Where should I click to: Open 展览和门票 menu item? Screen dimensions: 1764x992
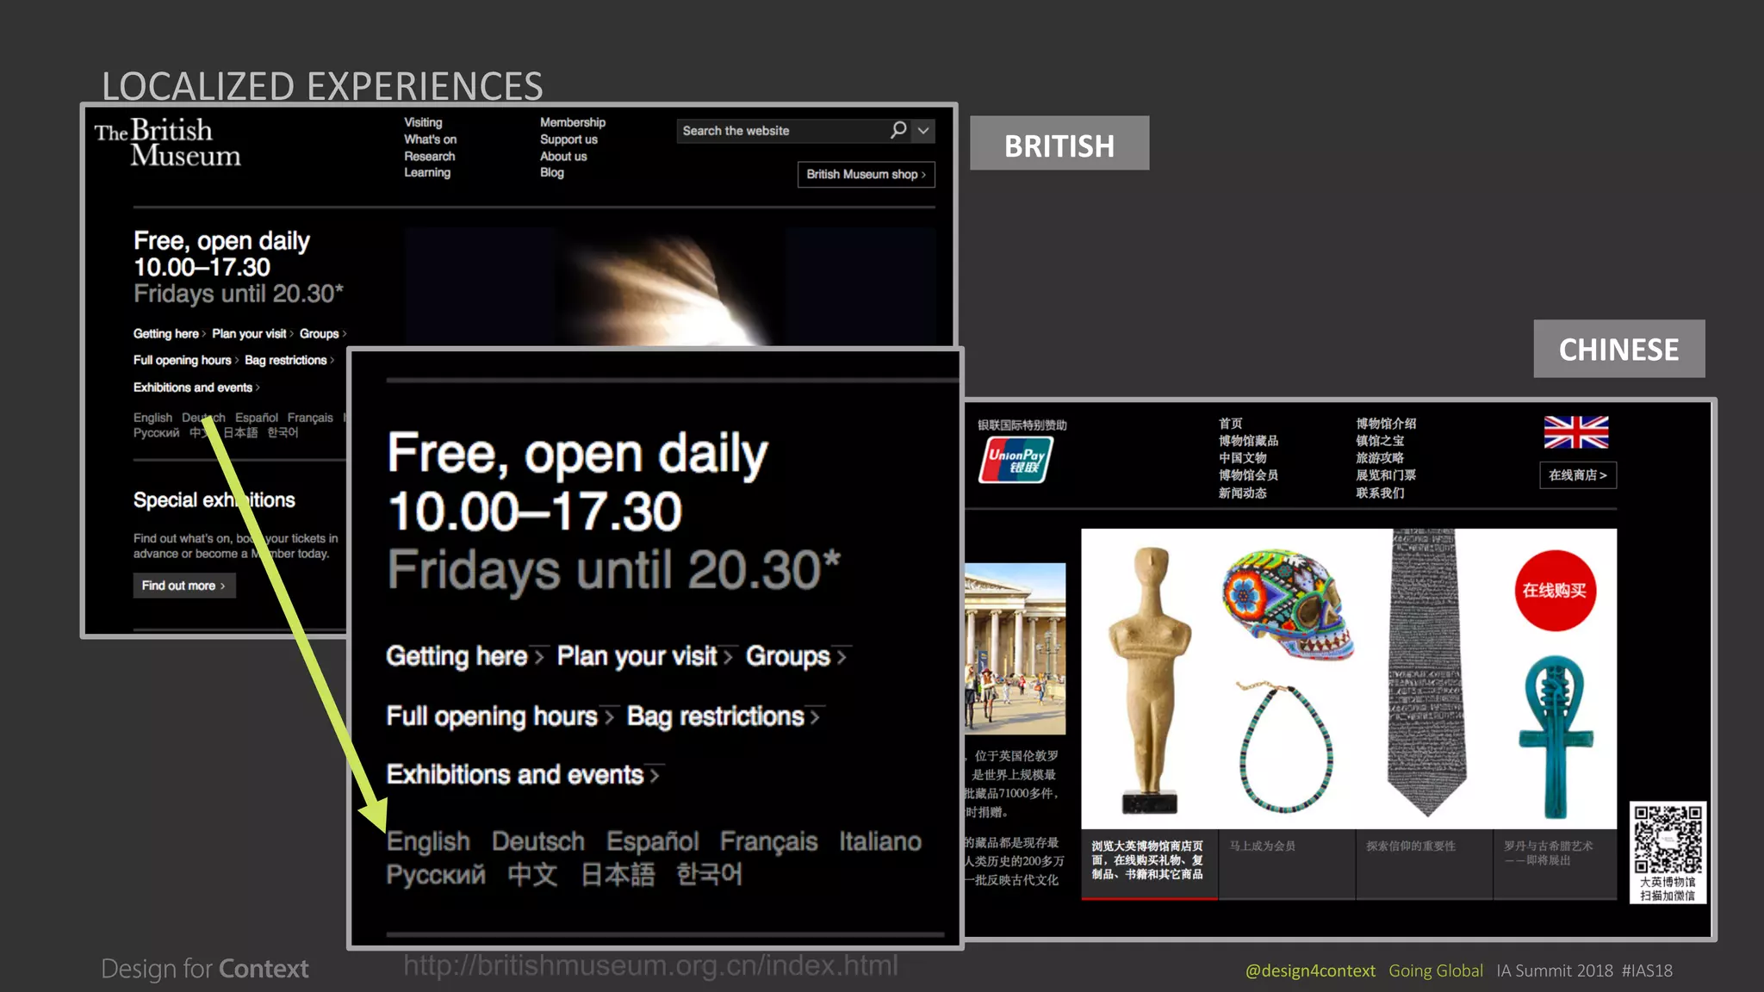(1386, 475)
